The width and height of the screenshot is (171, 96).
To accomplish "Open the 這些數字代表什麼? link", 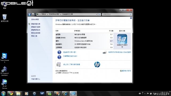I will (69, 52).
